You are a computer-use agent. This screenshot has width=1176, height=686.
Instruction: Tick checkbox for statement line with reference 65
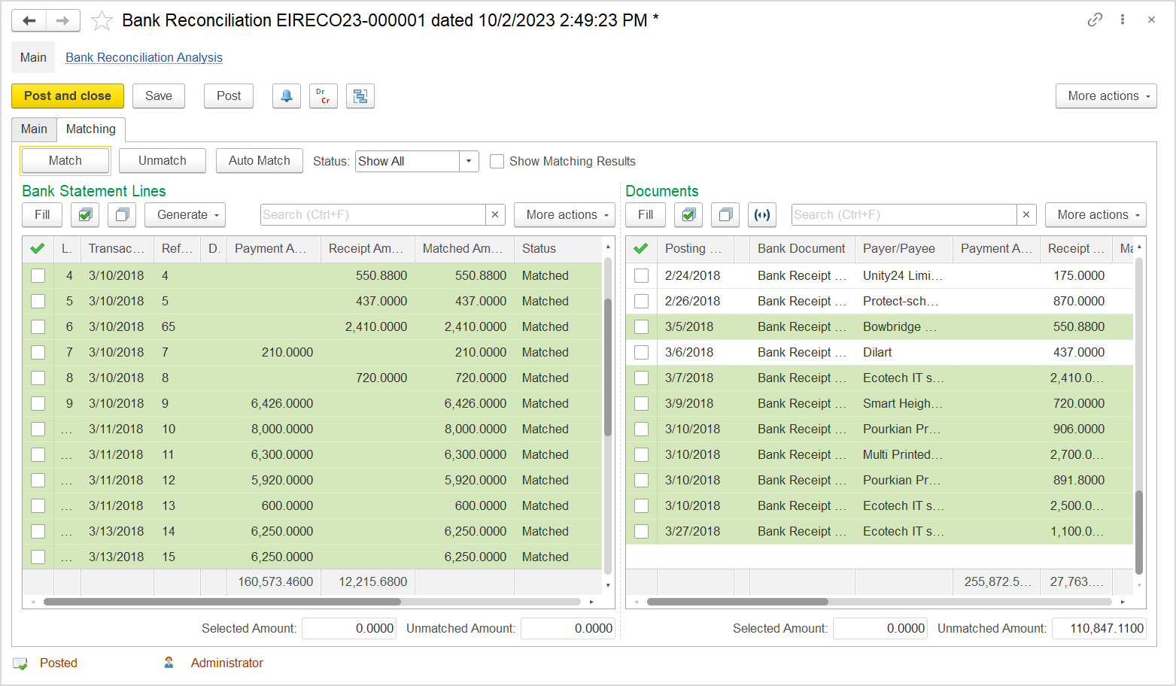[38, 326]
